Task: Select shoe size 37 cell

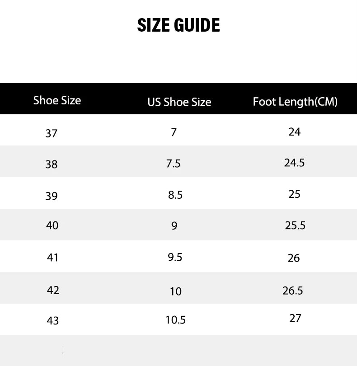Action: (52, 133)
